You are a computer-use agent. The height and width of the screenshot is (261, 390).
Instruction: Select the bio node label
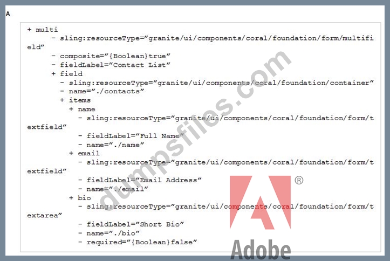84,198
